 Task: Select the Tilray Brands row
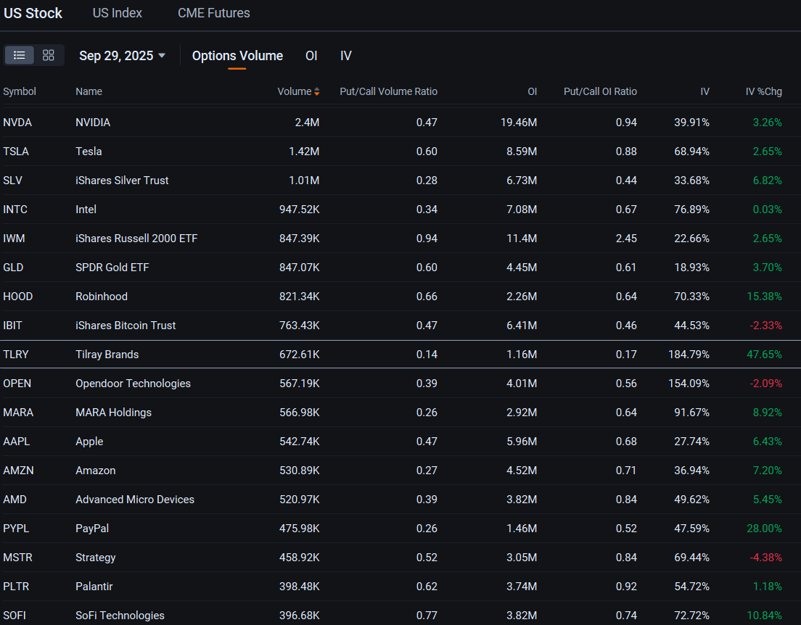107,355
